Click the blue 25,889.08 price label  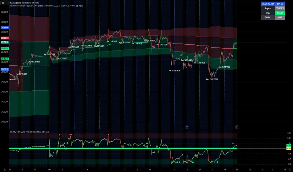tap(5, 28)
